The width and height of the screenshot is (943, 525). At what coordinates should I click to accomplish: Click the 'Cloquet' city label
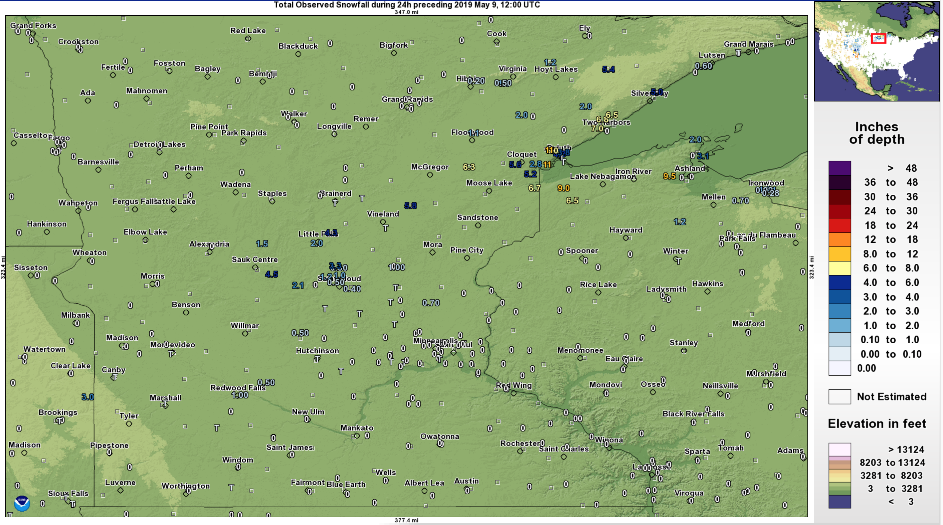click(522, 155)
